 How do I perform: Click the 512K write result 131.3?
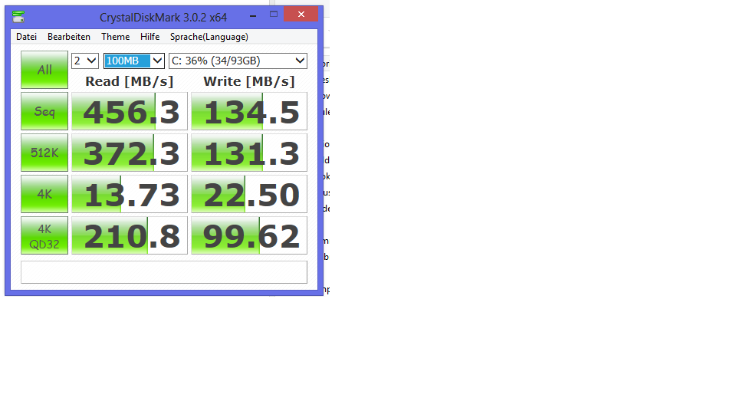(x=249, y=153)
